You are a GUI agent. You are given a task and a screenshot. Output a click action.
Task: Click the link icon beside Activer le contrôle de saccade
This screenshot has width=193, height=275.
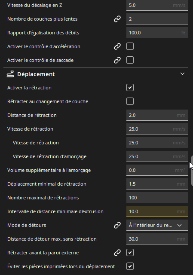tap(117, 60)
